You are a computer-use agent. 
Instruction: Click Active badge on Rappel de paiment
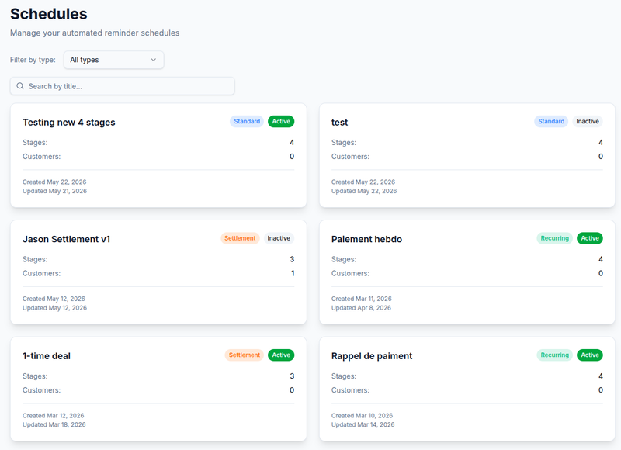(590, 355)
